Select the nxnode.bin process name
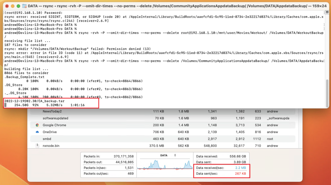Screen dimensions: 331x185 (x=51, y=146)
